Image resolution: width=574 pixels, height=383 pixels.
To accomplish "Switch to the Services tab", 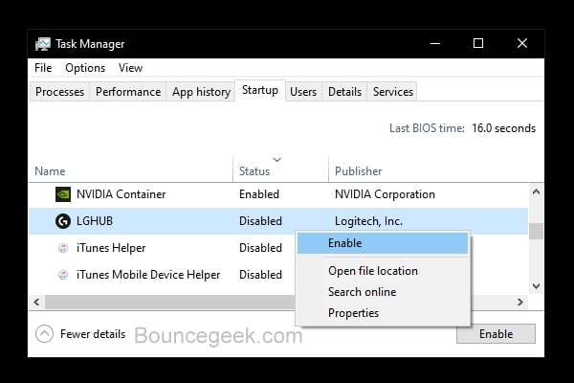I will click(393, 92).
